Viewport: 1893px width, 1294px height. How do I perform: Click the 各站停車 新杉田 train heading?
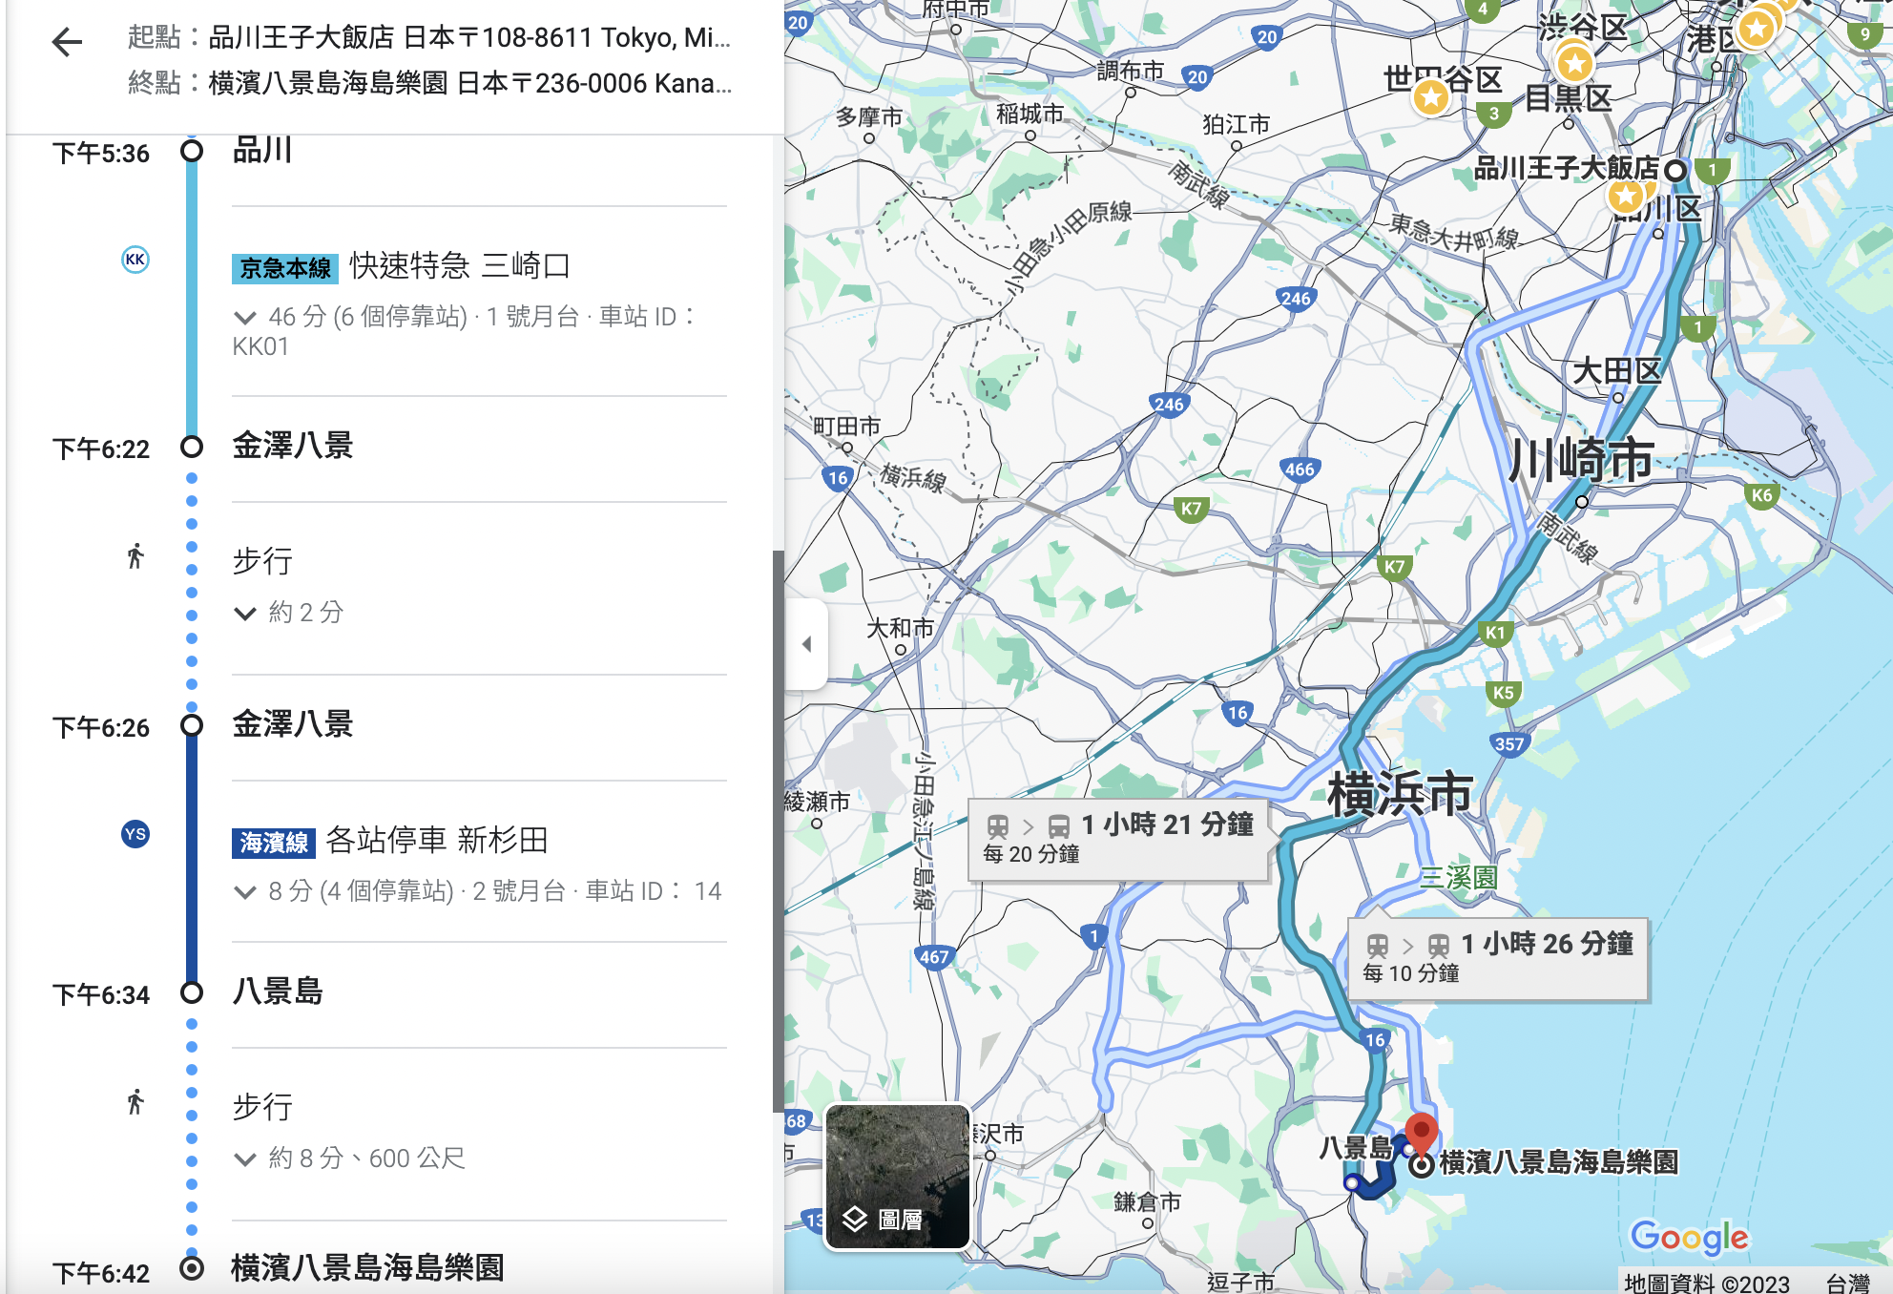437,840
